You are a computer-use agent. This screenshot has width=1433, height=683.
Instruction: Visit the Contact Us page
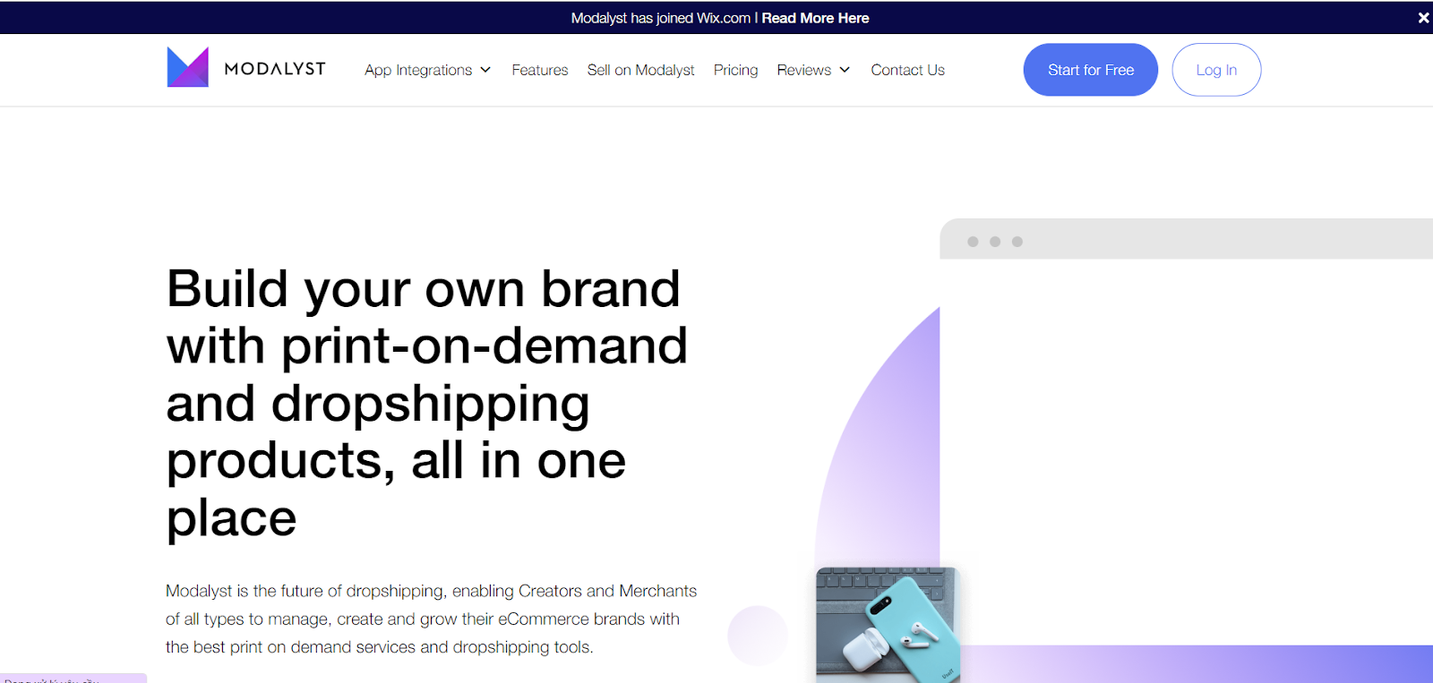tap(908, 70)
